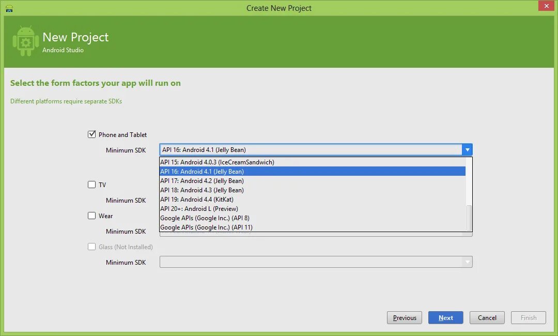
Task: Click the window title bar app icon
Action: coord(9,8)
